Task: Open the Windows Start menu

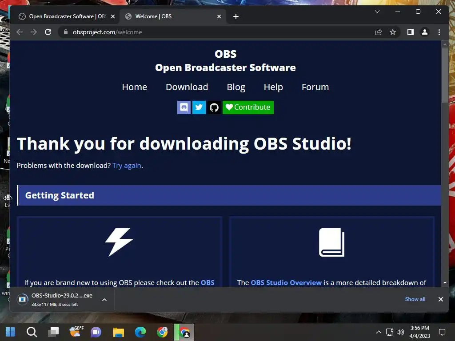Action: click(x=11, y=332)
